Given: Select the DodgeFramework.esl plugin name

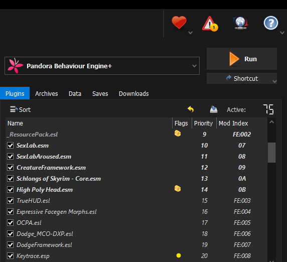Looking at the screenshot, I should (x=44, y=244).
